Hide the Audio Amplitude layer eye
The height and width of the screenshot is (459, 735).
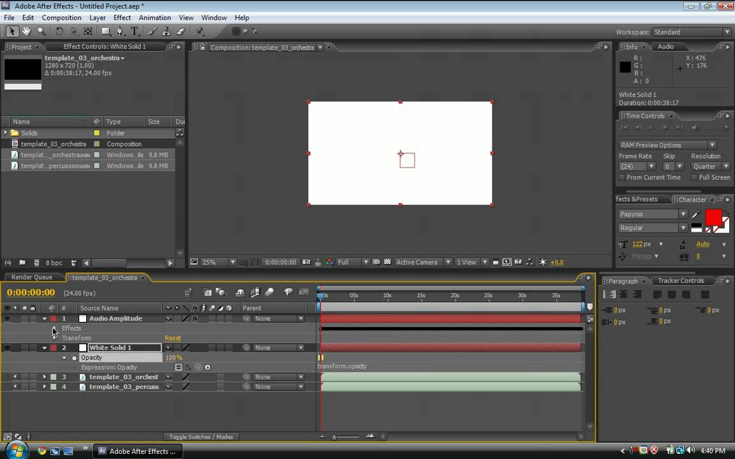(x=7, y=319)
